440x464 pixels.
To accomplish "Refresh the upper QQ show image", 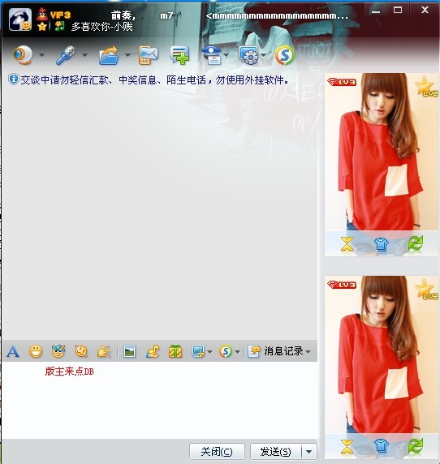I will (x=416, y=244).
